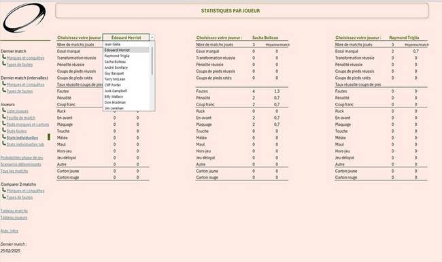Viewport: 442px width, 262px height.
Task: Pick Raymond Triglia from the dropdown list
Action: click(117, 56)
